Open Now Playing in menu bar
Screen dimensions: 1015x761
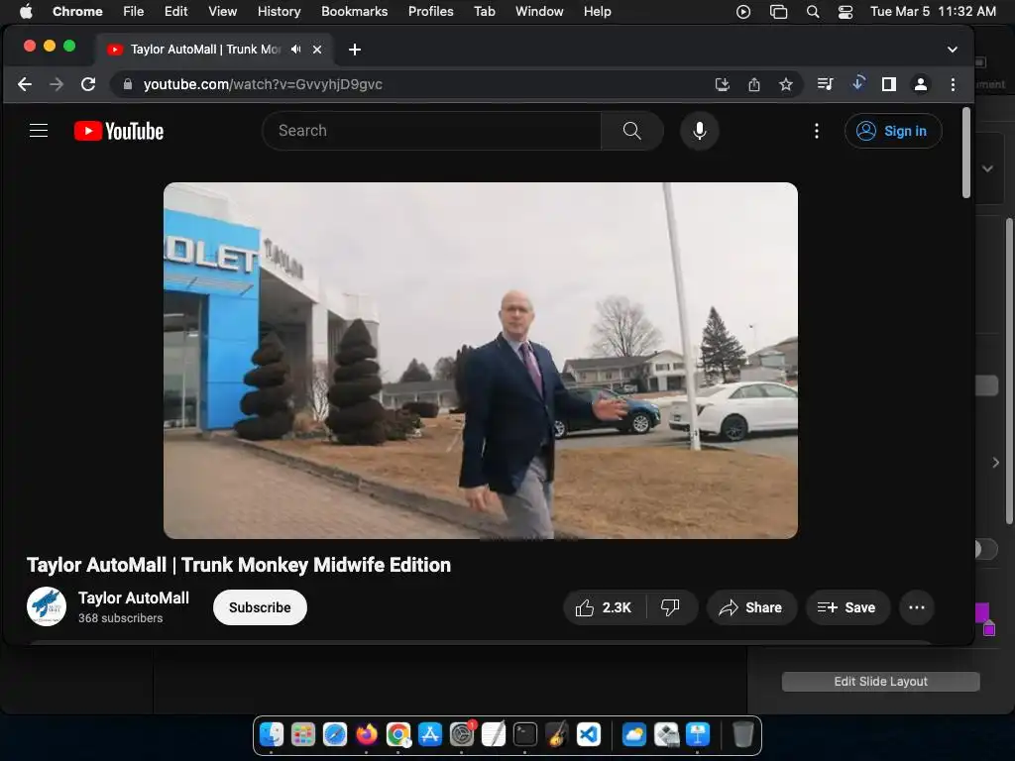(x=743, y=12)
